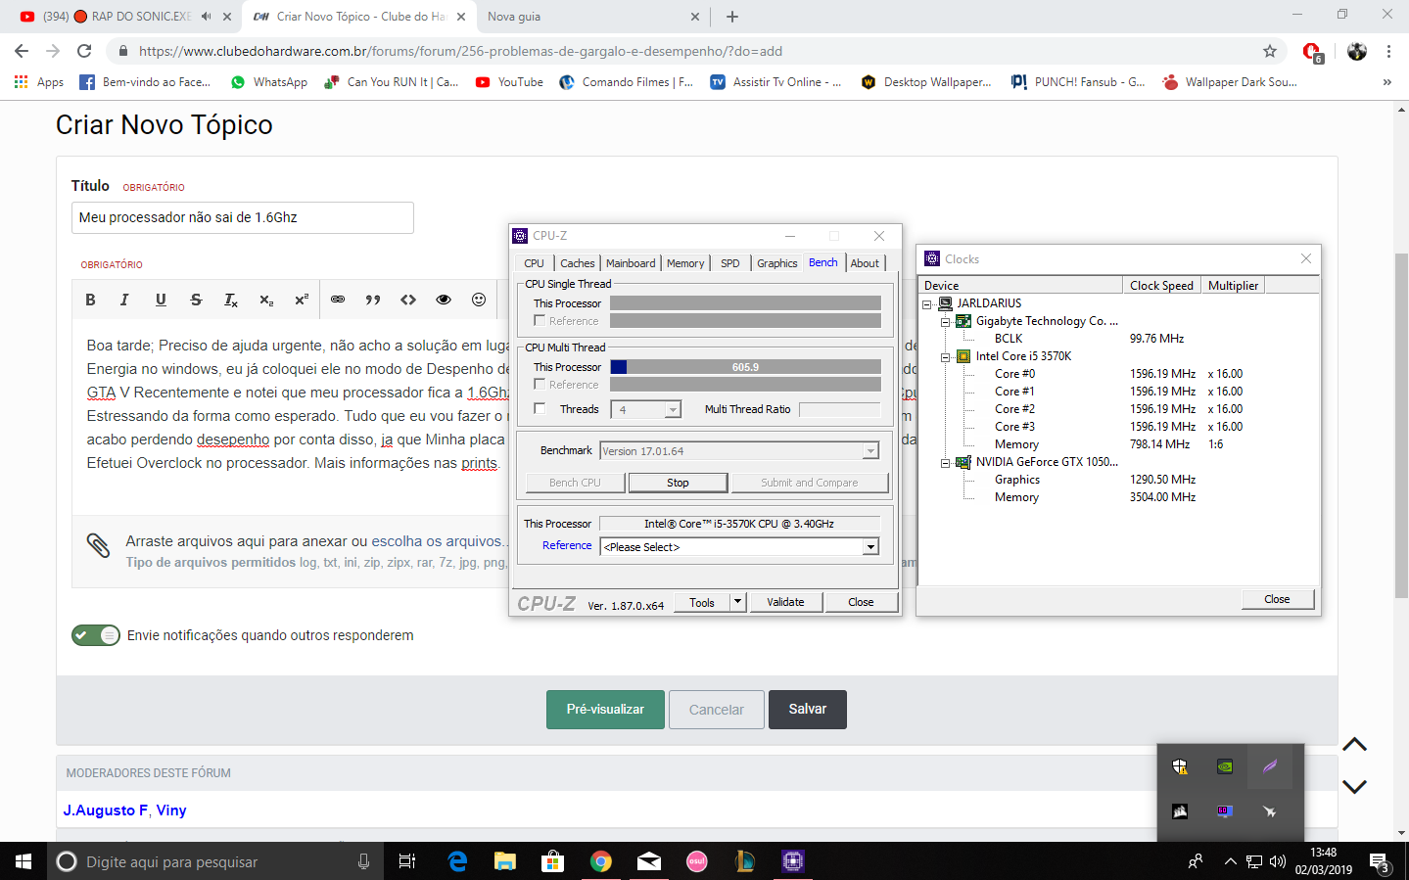The width and height of the screenshot is (1409, 880).
Task: Open the Nova guia browser tab
Action: pyautogui.click(x=594, y=17)
